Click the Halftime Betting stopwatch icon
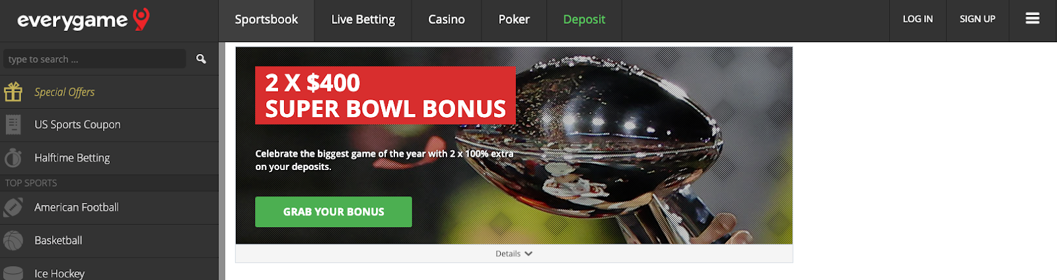 [x=13, y=158]
